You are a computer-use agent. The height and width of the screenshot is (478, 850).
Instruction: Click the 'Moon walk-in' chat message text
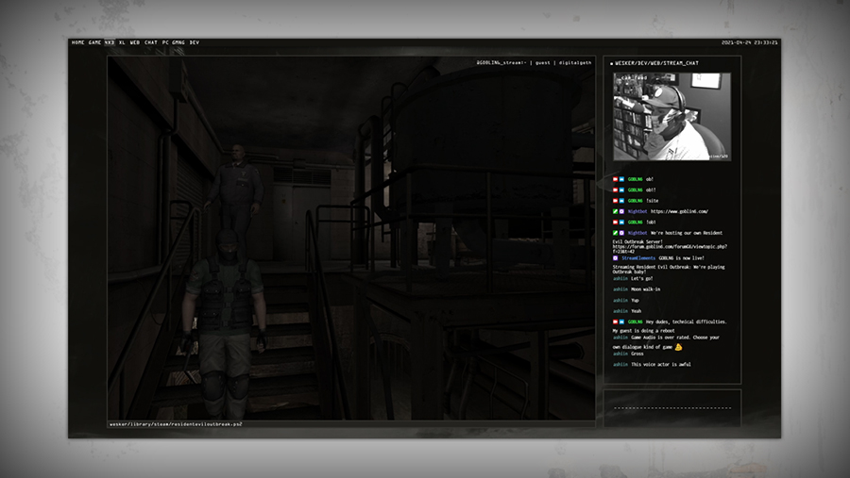point(646,289)
